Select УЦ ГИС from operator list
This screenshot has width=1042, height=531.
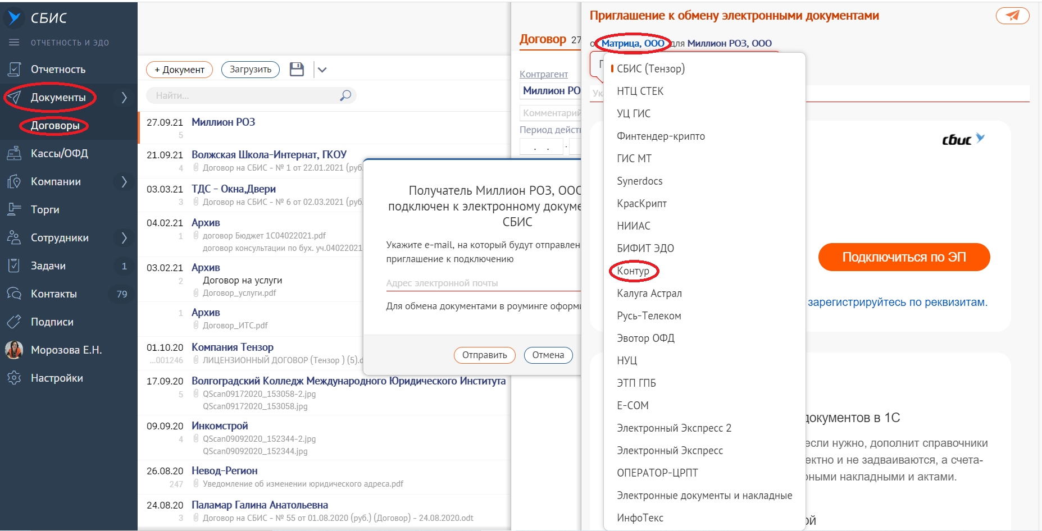pyautogui.click(x=705, y=113)
